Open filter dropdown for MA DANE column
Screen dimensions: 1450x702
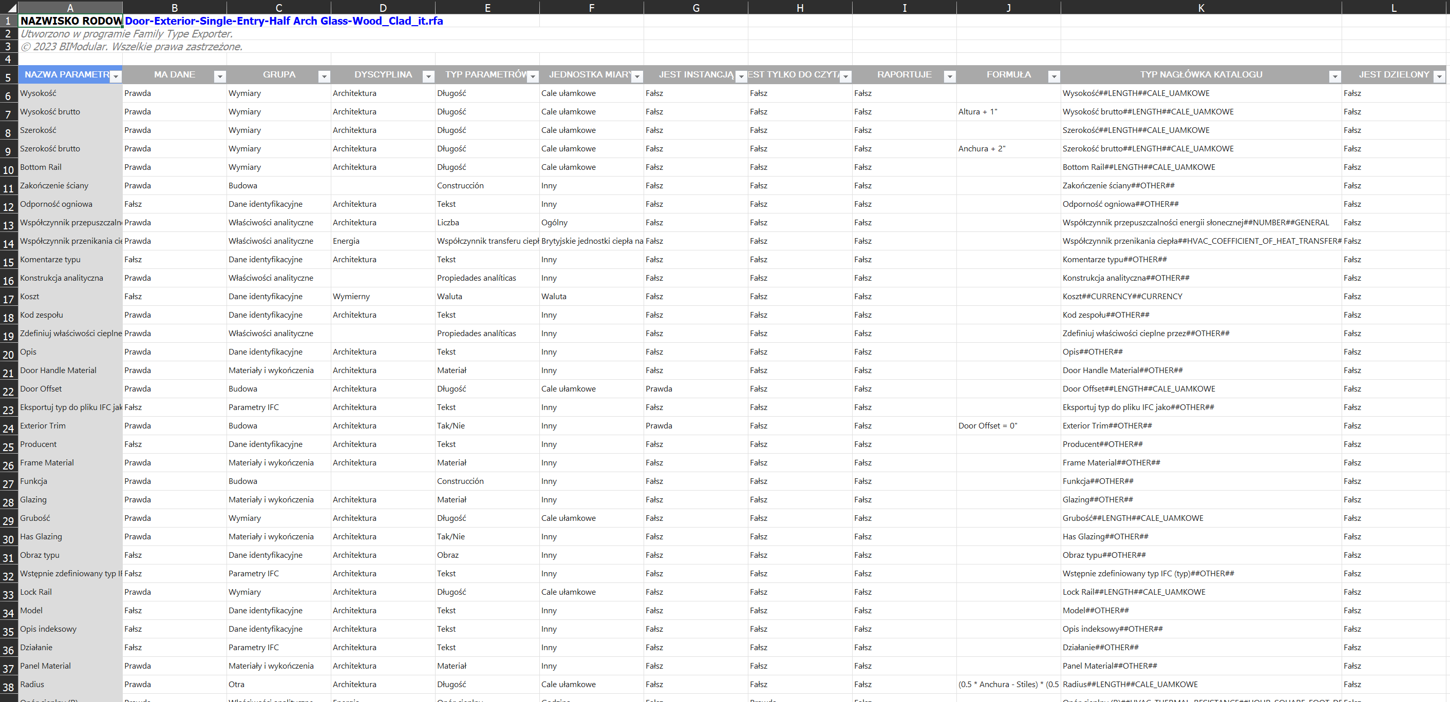point(220,76)
